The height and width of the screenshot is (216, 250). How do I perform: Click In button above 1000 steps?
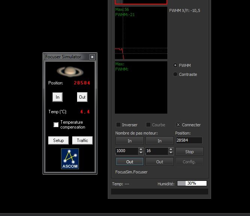click(x=129, y=141)
